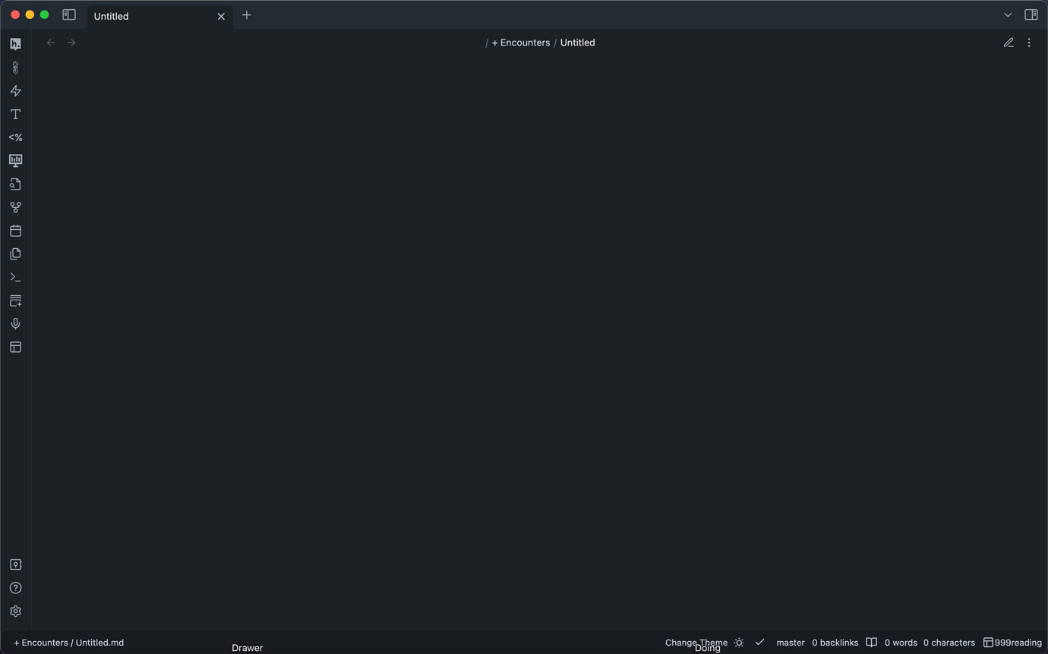The height and width of the screenshot is (654, 1048).
Task: Open the graph view icon
Action: point(15,207)
